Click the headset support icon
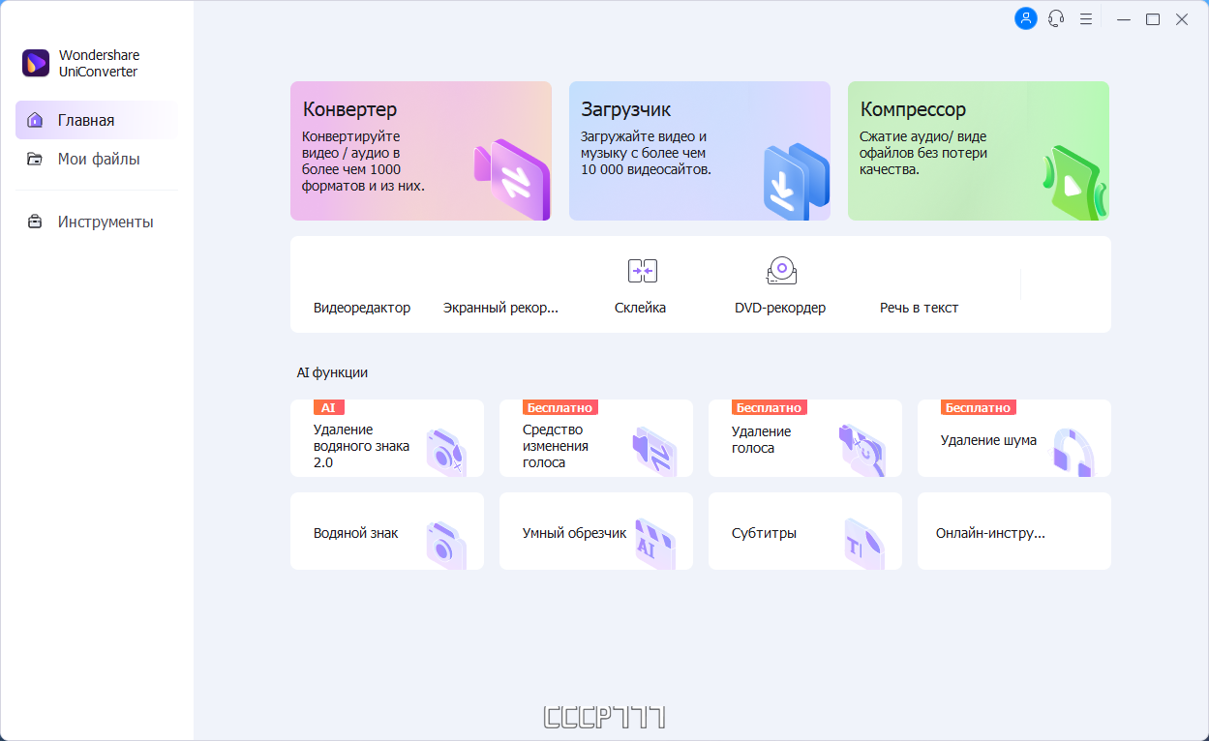The width and height of the screenshot is (1209, 741). (1056, 18)
